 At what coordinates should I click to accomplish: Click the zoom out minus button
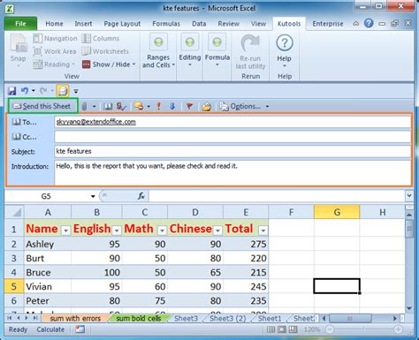tap(330, 329)
